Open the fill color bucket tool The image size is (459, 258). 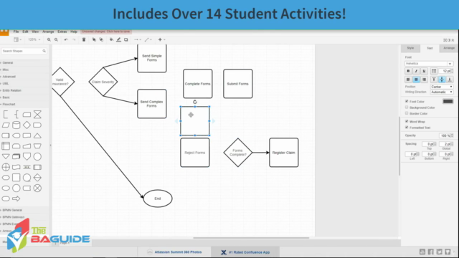pyautogui.click(x=112, y=39)
